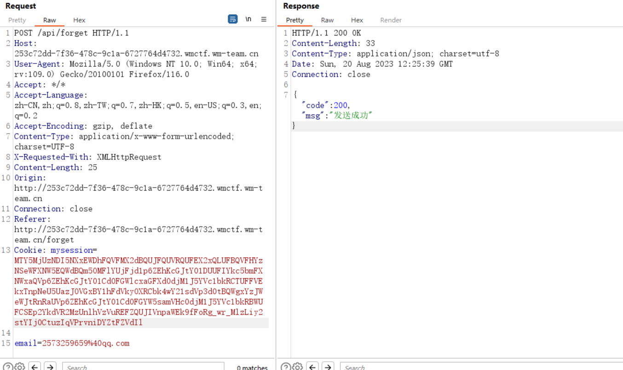Click the response 'Content-Length: 33' header
Image resolution: width=623 pixels, height=370 pixels.
coord(333,43)
